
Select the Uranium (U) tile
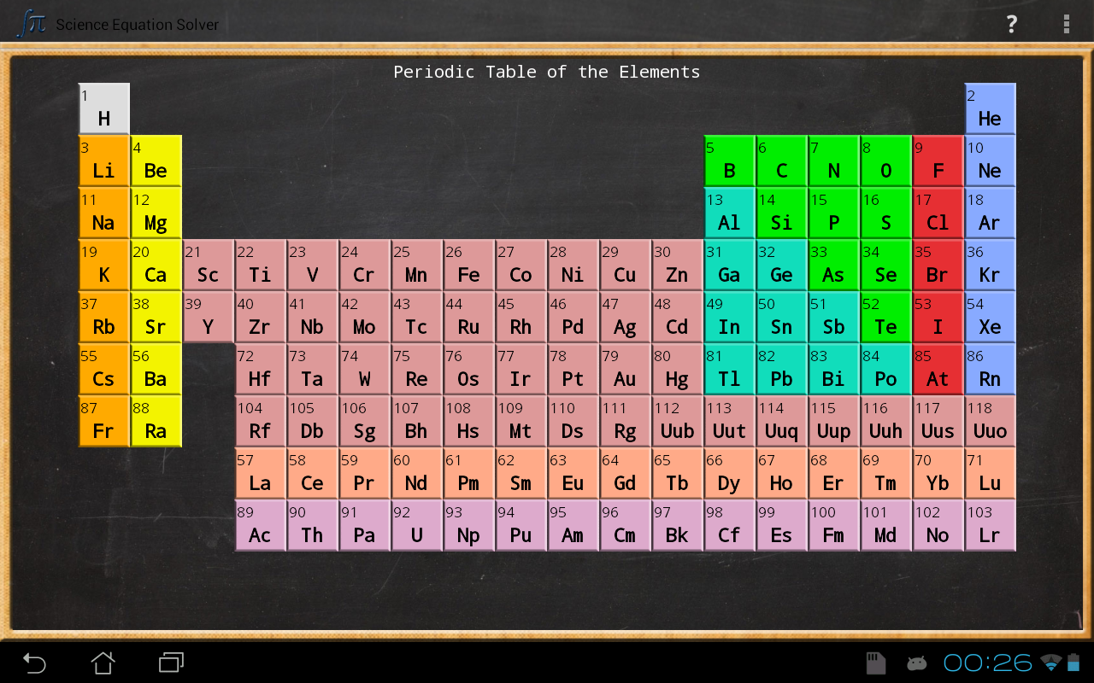(x=417, y=525)
